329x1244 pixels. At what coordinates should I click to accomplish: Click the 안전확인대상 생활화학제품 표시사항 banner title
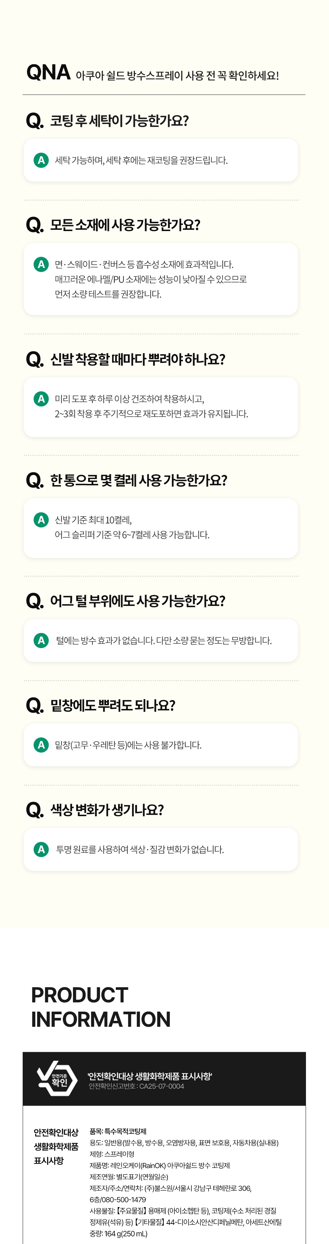click(150, 1076)
